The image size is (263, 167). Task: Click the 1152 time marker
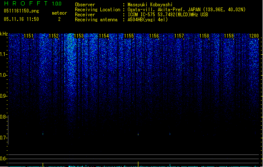(x=54, y=36)
